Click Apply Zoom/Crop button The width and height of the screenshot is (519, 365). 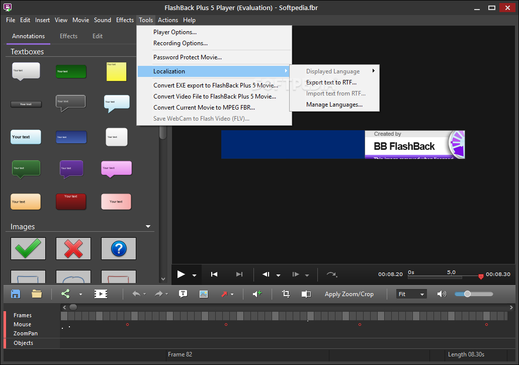coord(349,294)
